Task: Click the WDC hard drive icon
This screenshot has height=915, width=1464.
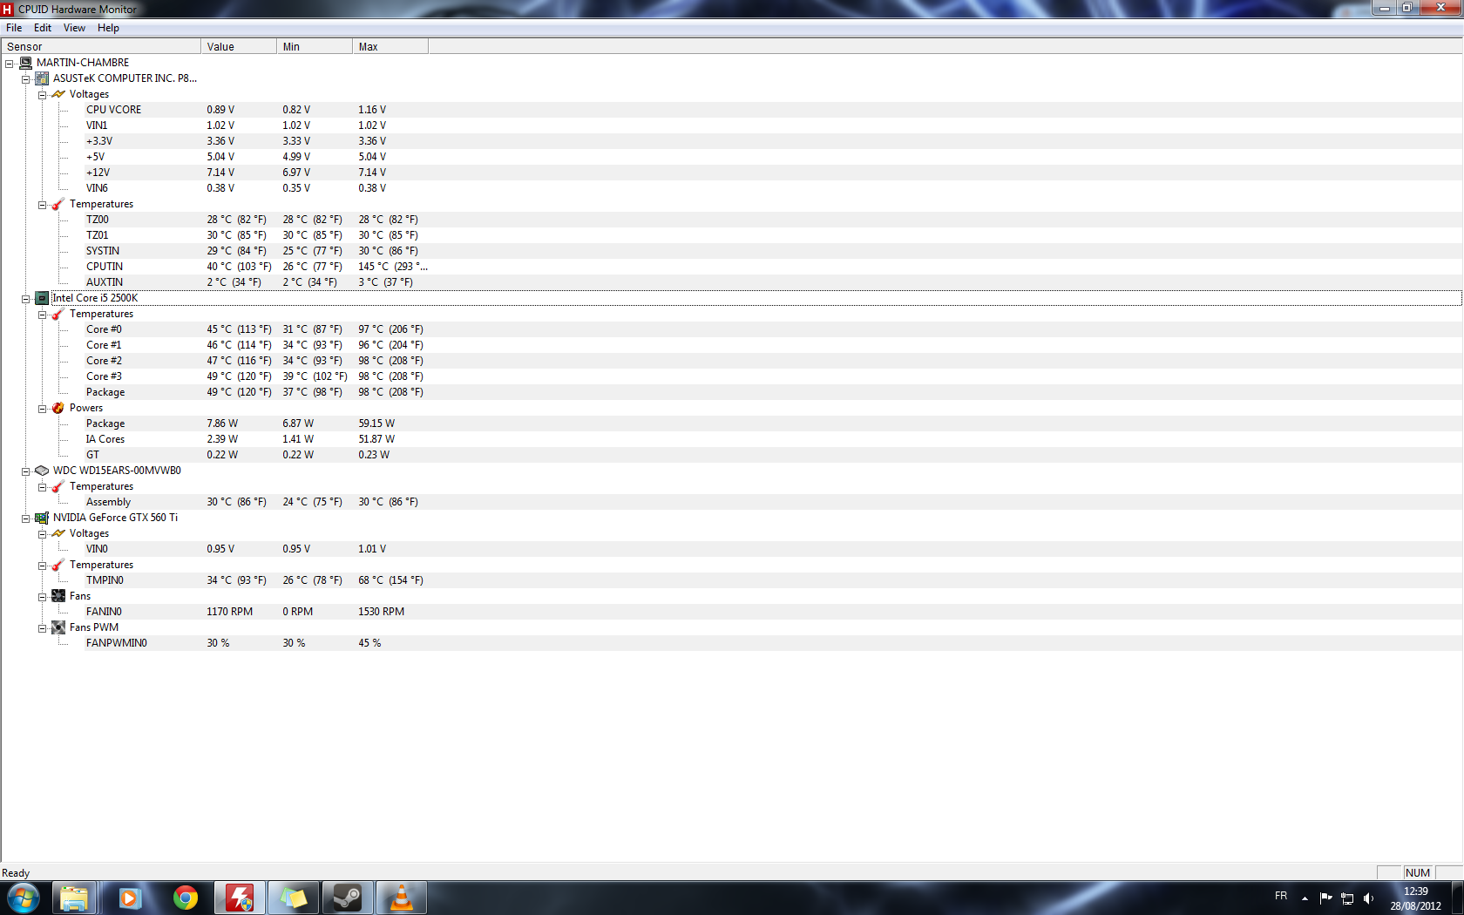Action: click(42, 471)
